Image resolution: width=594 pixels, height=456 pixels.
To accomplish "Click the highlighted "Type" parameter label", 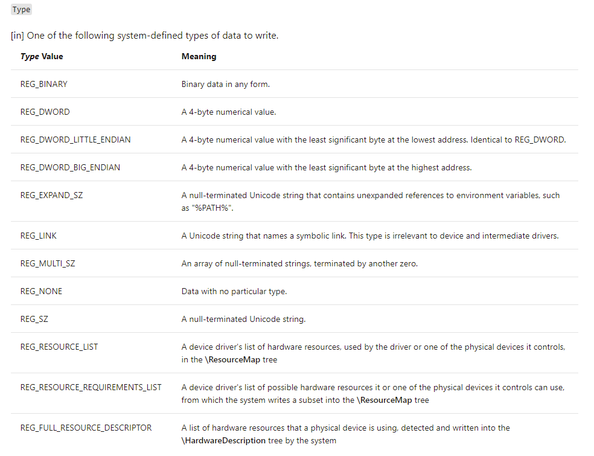I will (21, 10).
